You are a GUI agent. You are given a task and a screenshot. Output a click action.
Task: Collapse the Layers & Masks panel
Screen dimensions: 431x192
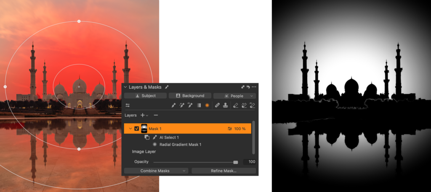pyautogui.click(x=125, y=87)
